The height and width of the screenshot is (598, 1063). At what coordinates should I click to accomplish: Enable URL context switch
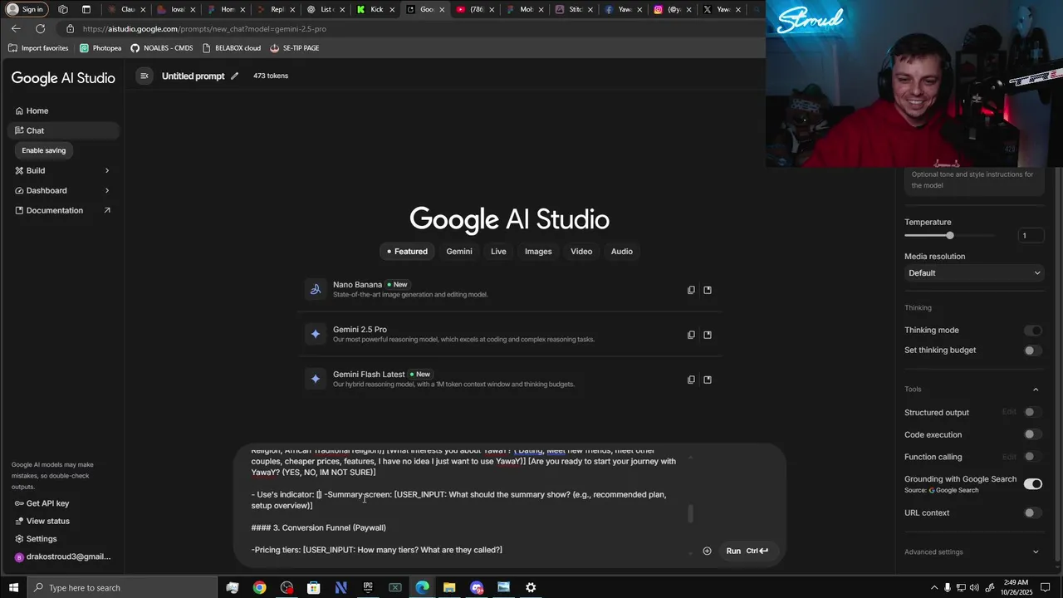[x=1032, y=512]
